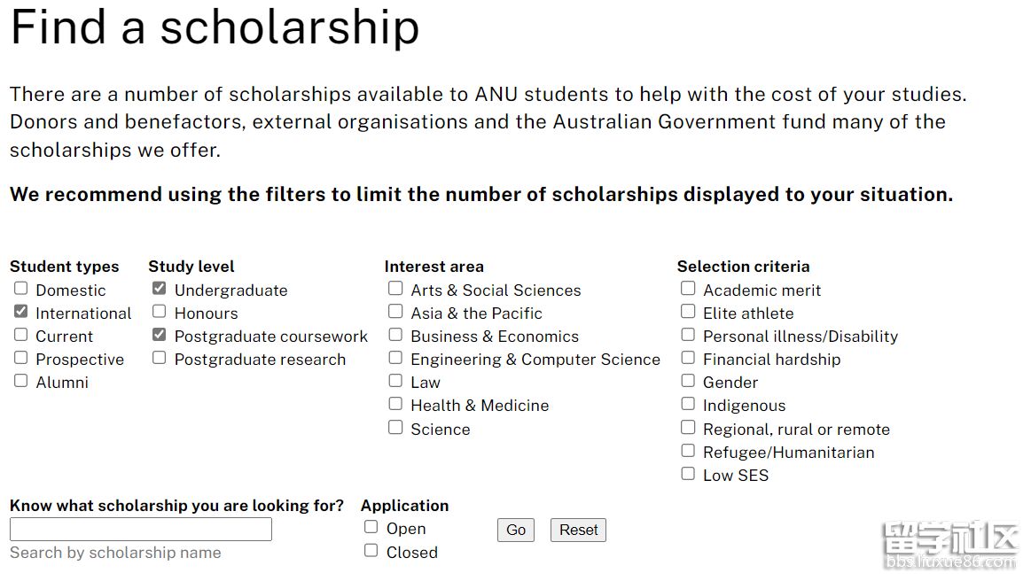Click the Go button
The width and height of the screenshot is (1031, 581).
(516, 530)
